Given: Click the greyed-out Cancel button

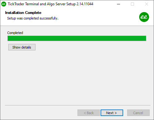Looking at the screenshot, I should [x=138, y=113].
